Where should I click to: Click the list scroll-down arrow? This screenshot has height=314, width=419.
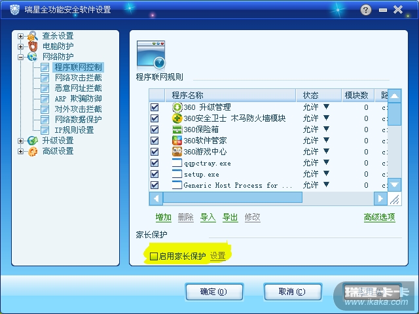point(394,184)
